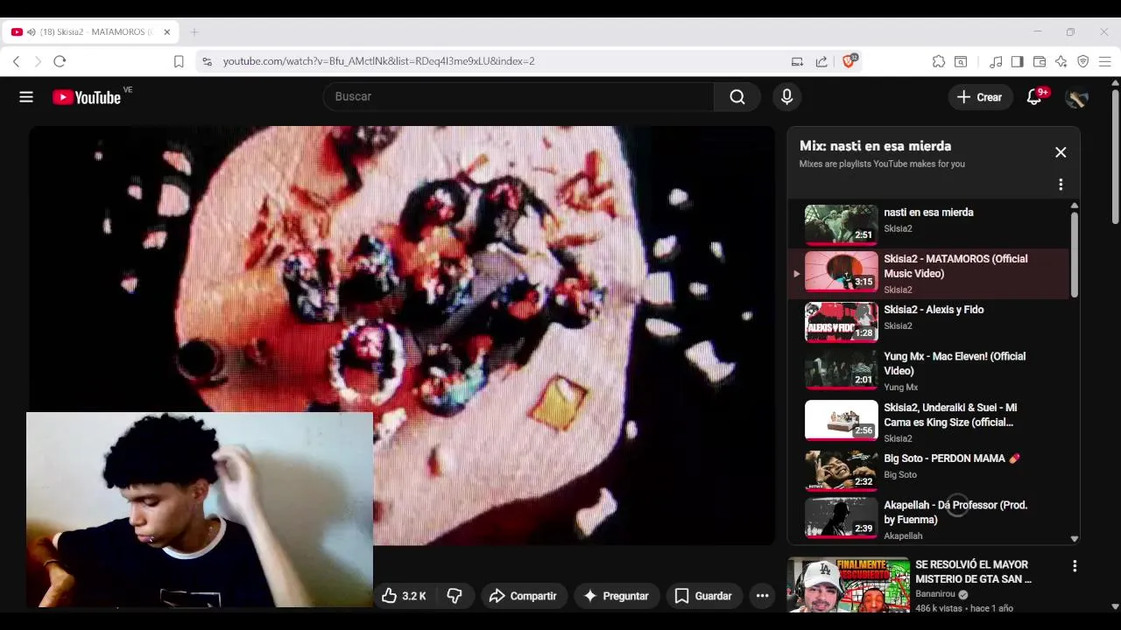Click Yung Mx channel name in playlist
Screen dimensions: 1121x630
pyautogui.click(x=900, y=387)
